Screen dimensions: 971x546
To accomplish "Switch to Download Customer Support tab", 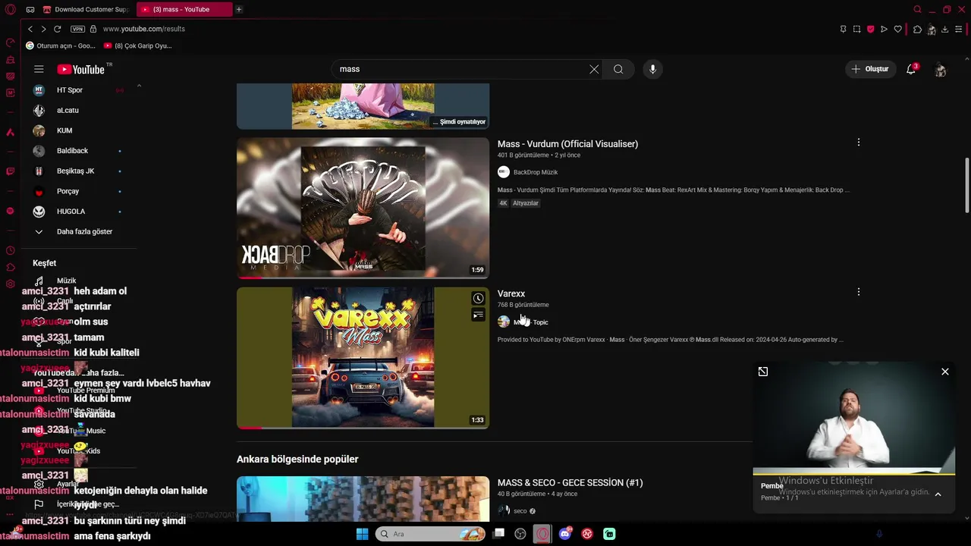I will tap(87, 9).
